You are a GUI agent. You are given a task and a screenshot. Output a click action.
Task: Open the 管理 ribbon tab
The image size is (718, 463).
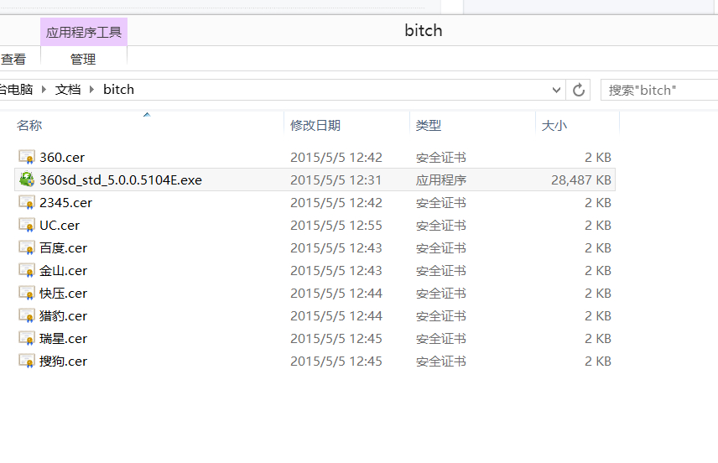[x=83, y=59]
